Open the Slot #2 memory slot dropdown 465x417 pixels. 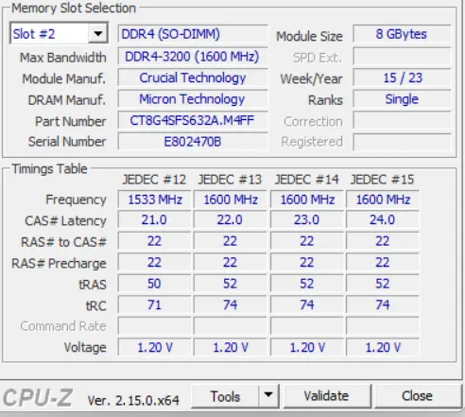pos(60,33)
